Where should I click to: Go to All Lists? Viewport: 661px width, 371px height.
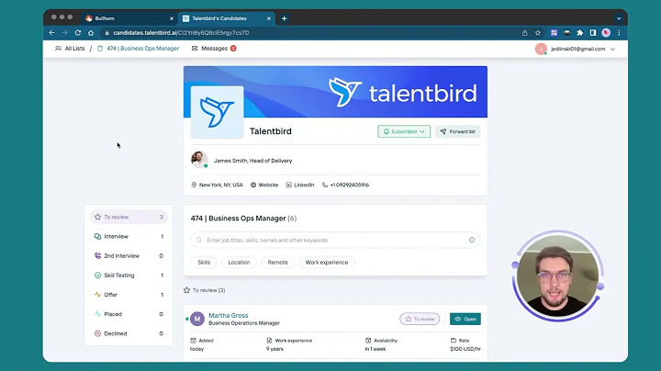70,49
